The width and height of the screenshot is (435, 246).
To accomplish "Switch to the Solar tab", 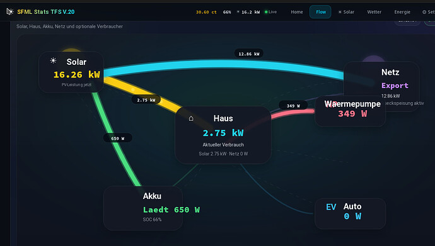I will (x=346, y=12).
